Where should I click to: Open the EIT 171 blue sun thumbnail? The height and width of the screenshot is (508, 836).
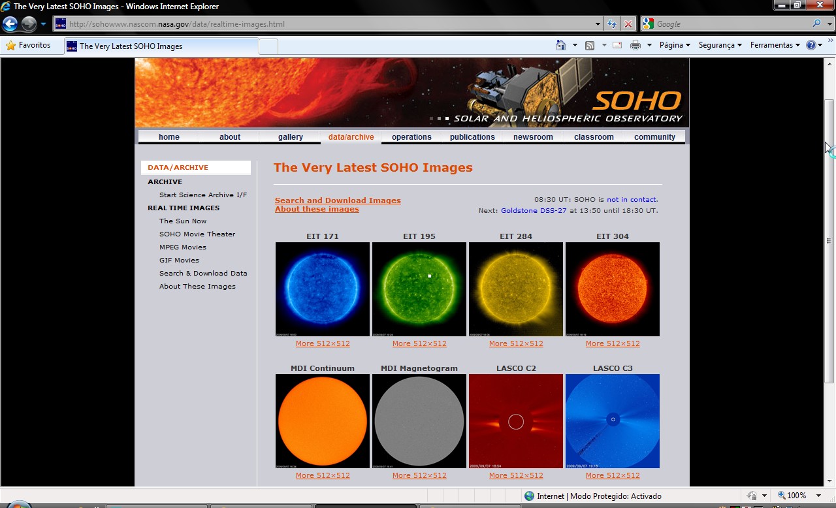click(x=323, y=289)
